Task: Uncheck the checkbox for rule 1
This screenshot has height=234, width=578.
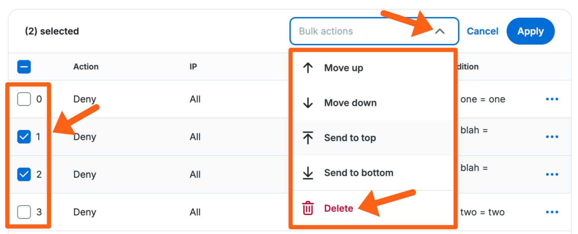Action: tap(24, 137)
